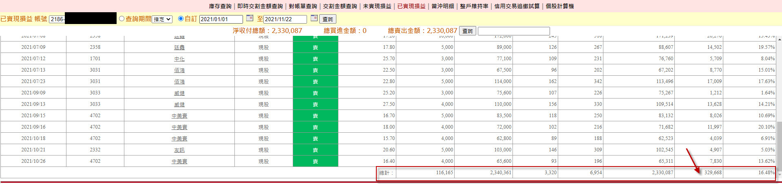Click profit value 17,009
The width and height of the screenshot is (782, 184).
(714, 81)
